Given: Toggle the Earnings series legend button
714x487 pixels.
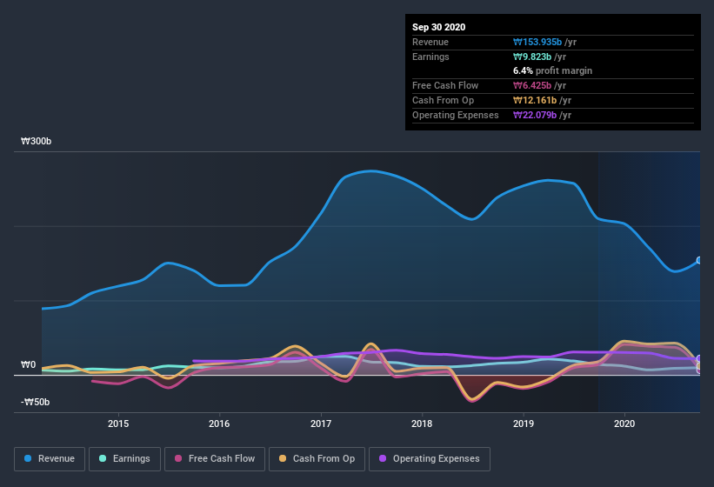Looking at the screenshot, I should pyautogui.click(x=124, y=459).
